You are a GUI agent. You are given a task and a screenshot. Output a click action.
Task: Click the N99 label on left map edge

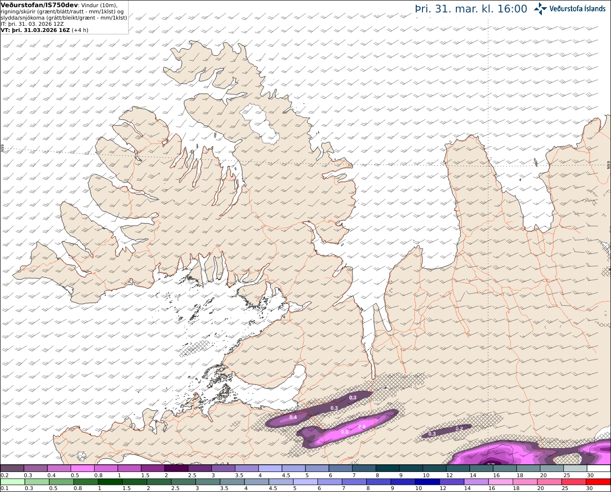click(2, 149)
